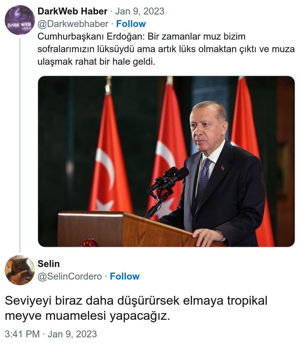Viewport: 301px width, 343px height.
Task: Open the Jan 9, 2023 date beside DarkWeb Haber
Action: [x=140, y=11]
